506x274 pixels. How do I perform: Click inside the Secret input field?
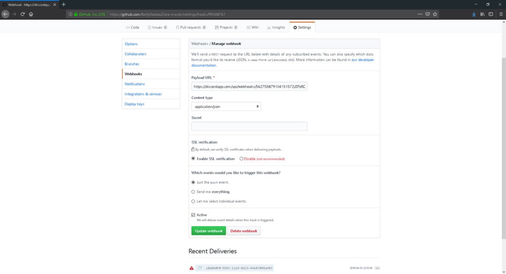pos(249,126)
